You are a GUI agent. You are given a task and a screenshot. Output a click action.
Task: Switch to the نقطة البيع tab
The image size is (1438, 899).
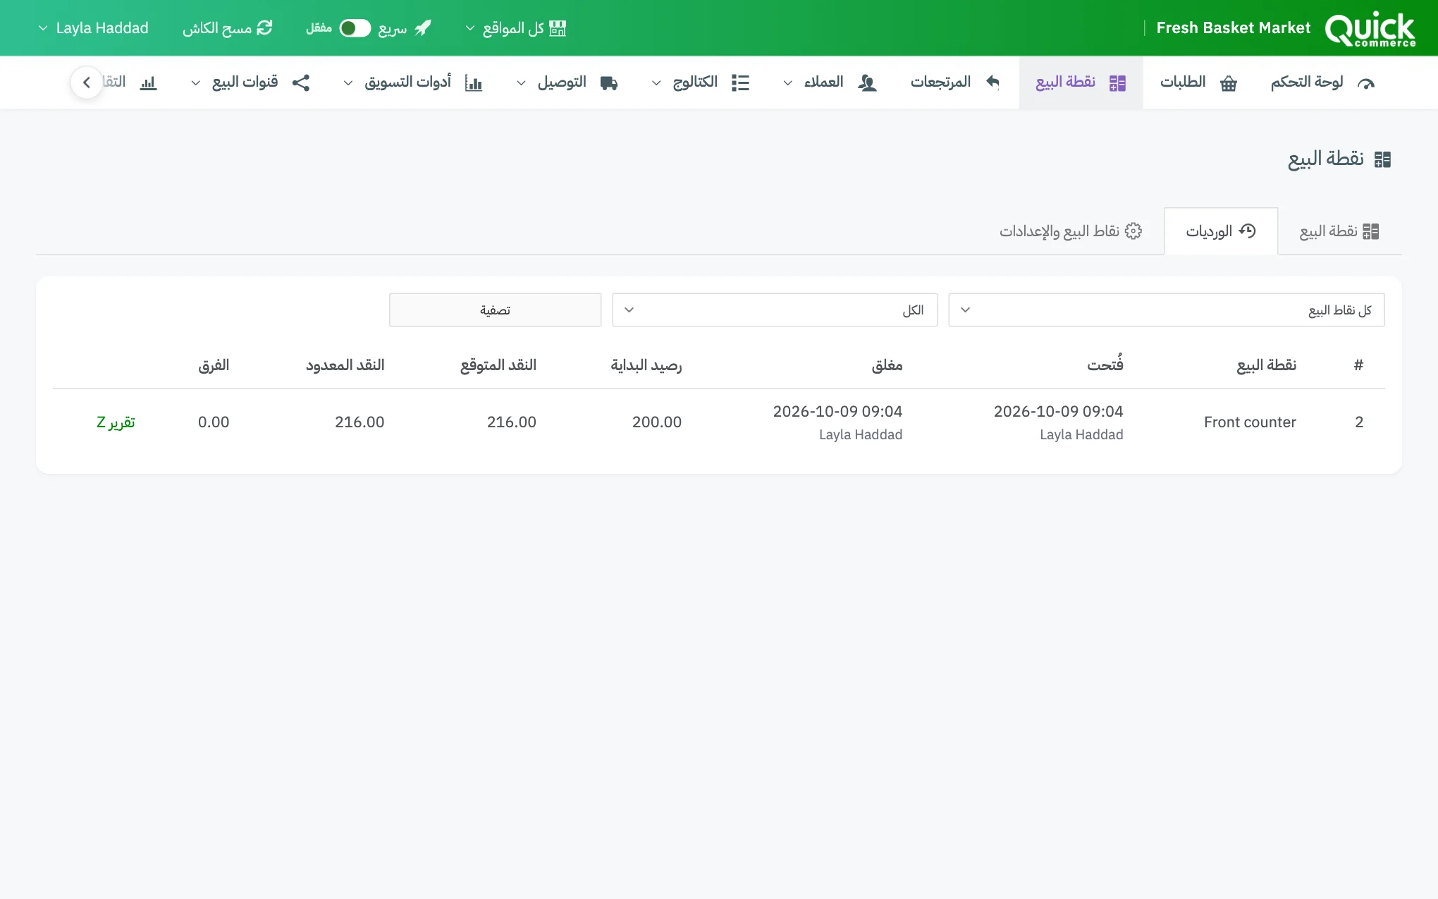coord(1339,231)
